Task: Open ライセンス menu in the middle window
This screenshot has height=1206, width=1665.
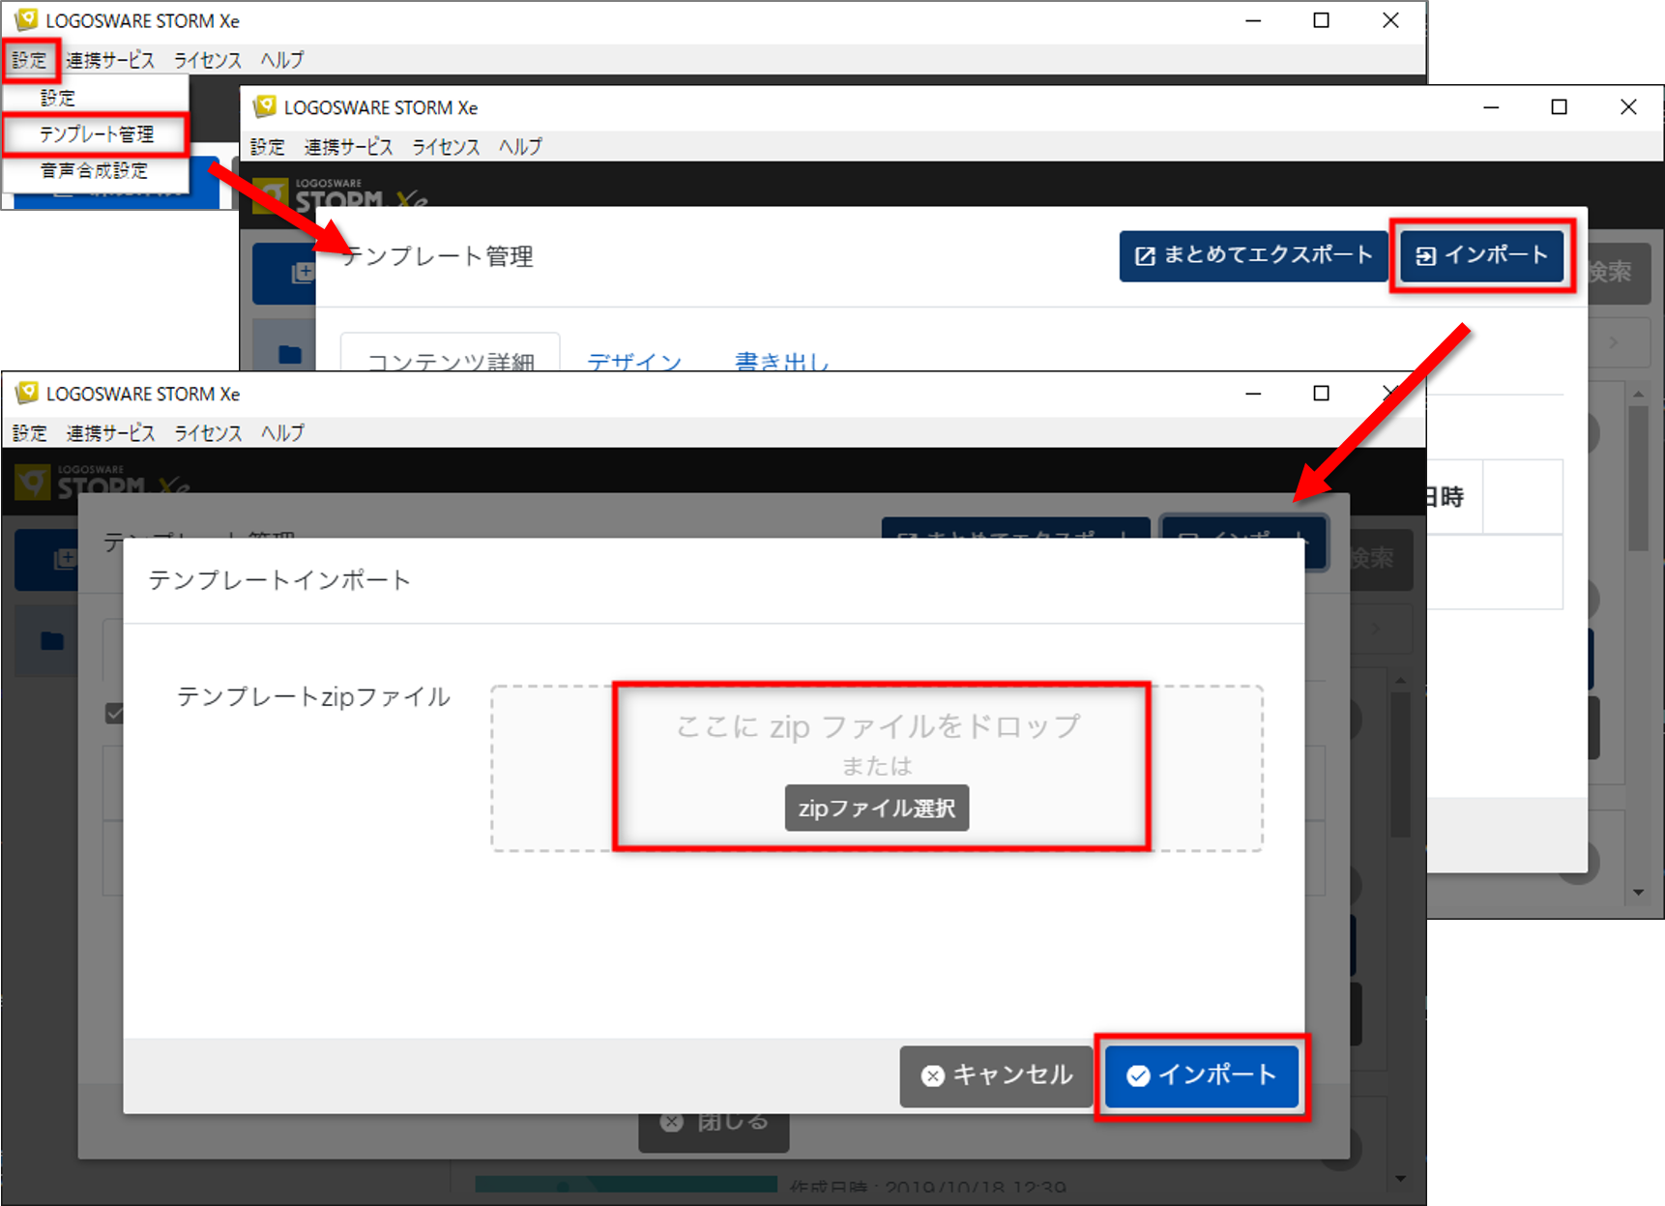Action: (446, 147)
